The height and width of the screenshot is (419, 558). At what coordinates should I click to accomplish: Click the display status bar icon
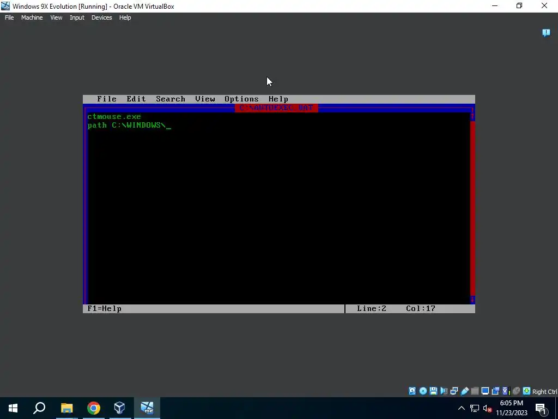coord(485,391)
